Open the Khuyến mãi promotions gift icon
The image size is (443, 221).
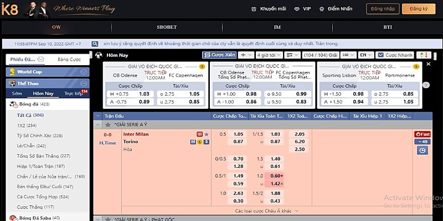[254, 9]
